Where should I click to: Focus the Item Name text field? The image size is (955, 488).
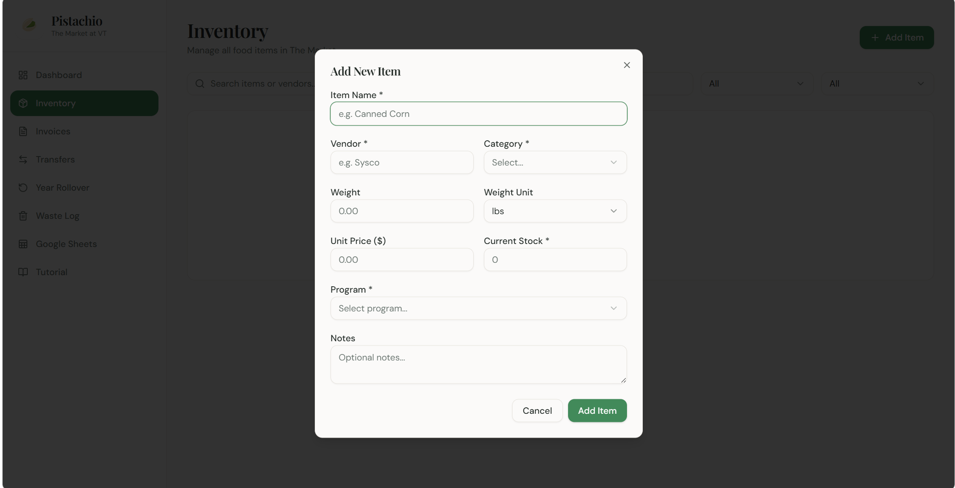[478, 114]
